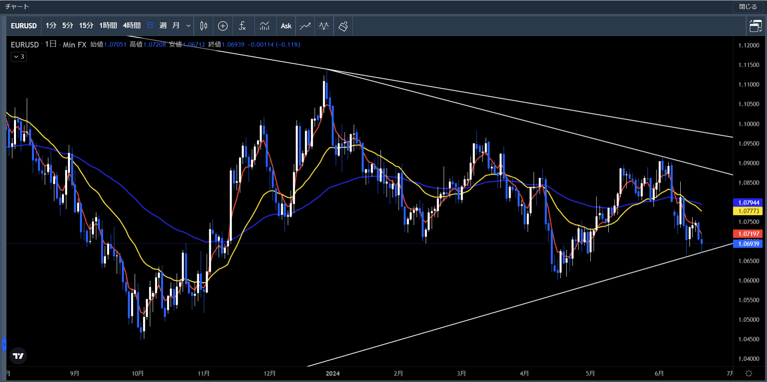Click the 2024 date axis label
The image size is (767, 382).
pos(333,374)
